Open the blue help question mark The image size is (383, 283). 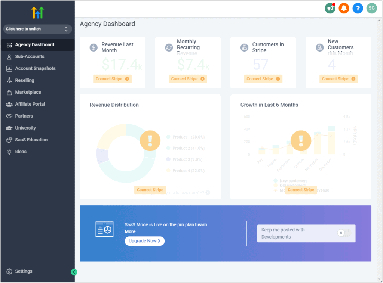[358, 8]
